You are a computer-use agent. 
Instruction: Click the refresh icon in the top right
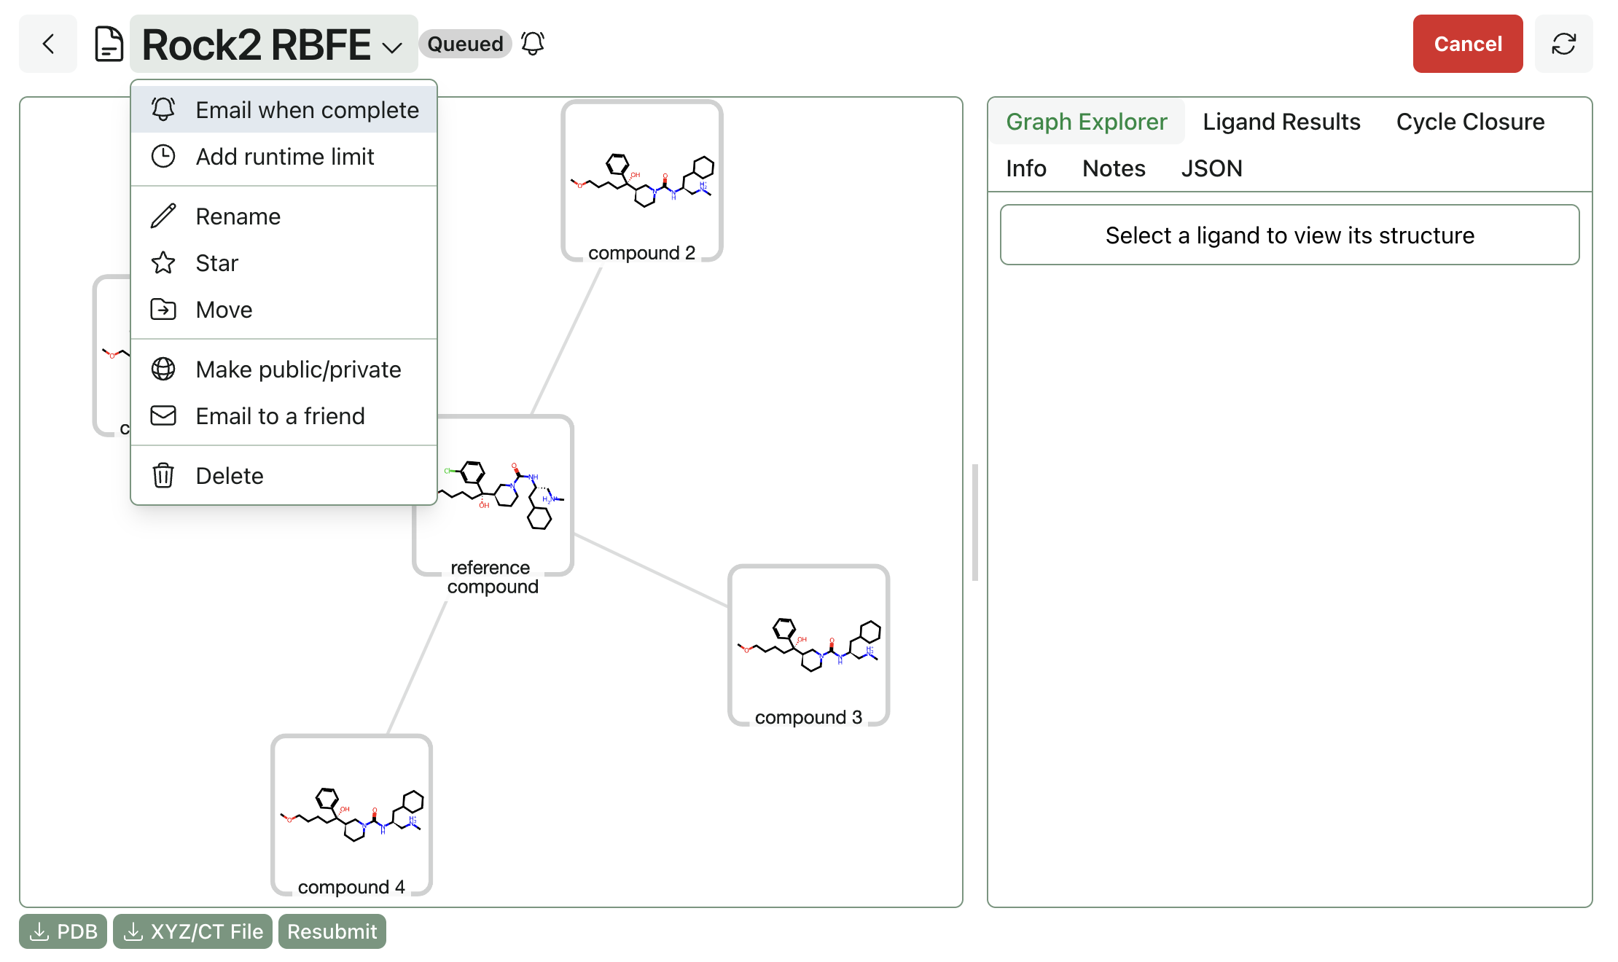1564,43
